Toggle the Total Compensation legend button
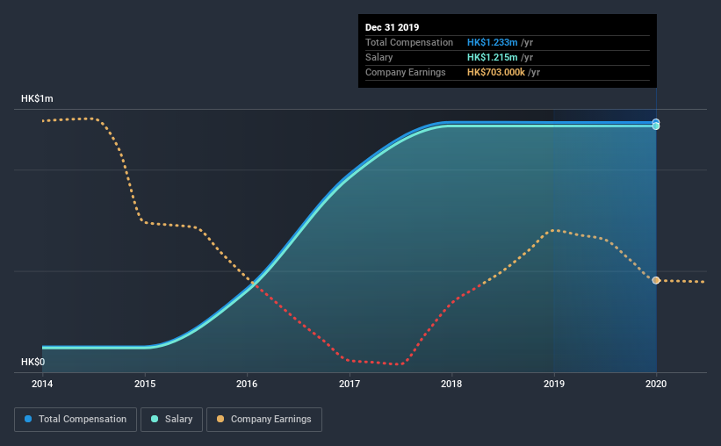Image resolution: width=721 pixels, height=446 pixels. [76, 420]
